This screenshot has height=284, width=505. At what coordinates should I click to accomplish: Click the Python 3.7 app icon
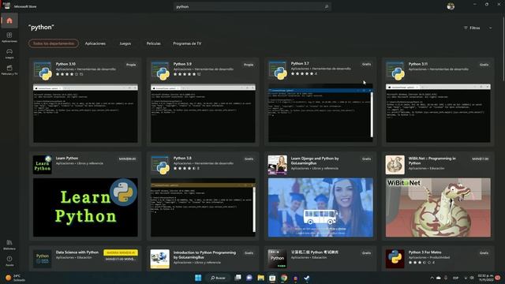(278, 70)
